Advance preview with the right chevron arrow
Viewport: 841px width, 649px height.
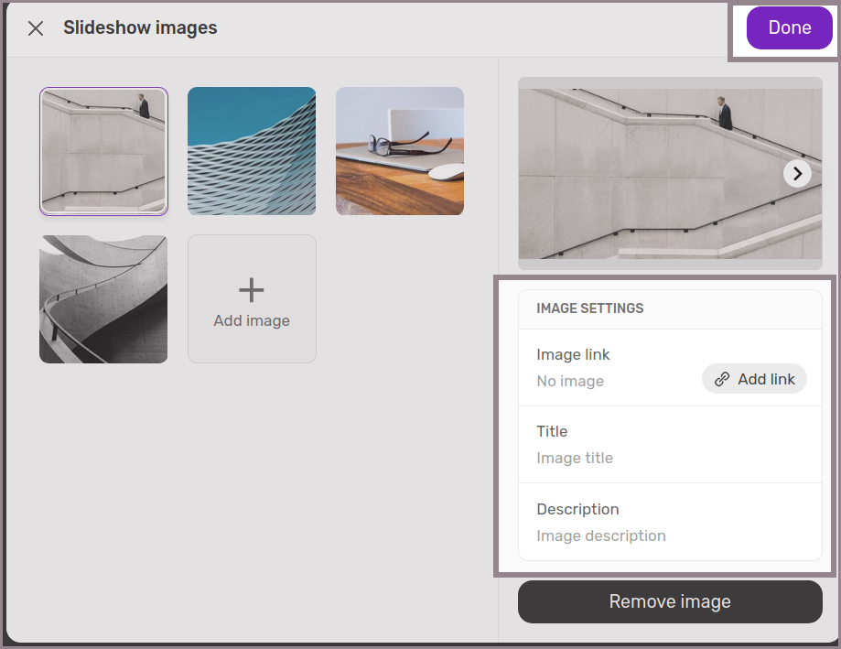(797, 173)
